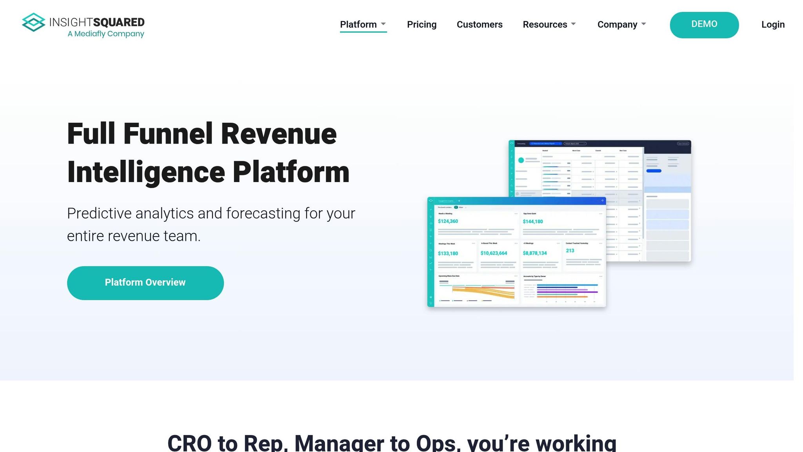This screenshot has height=452, width=803.
Task: Click the settings gear on dashboard header
Action: 602,201
